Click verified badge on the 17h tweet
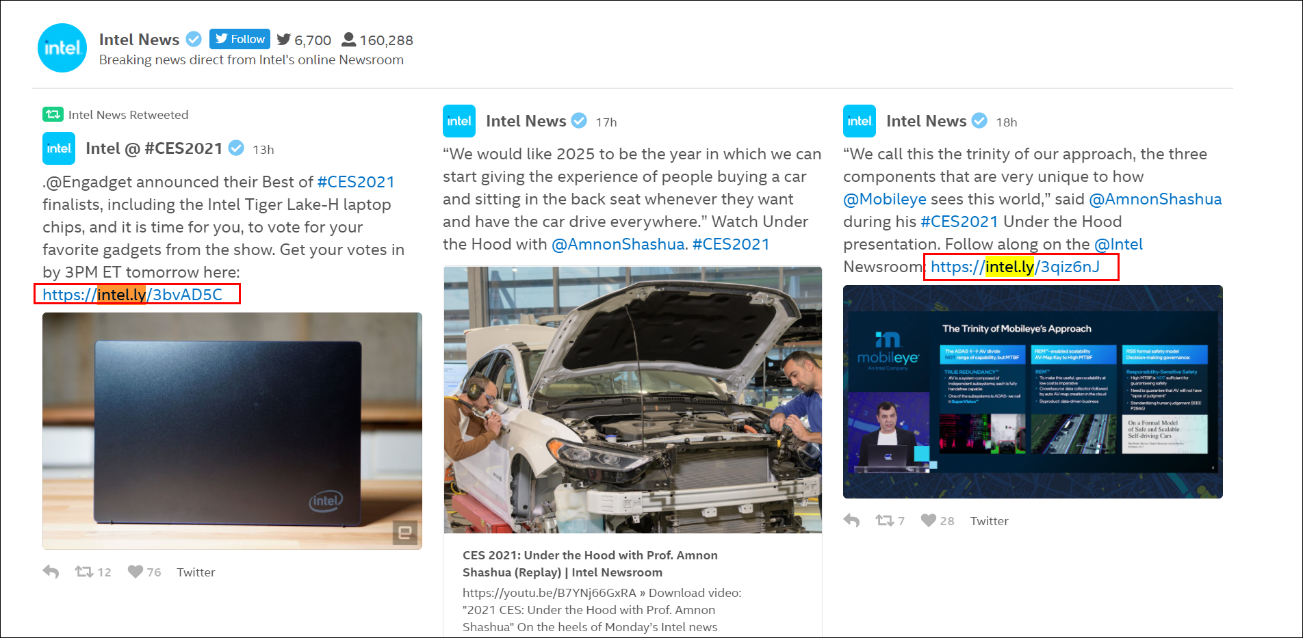The width and height of the screenshot is (1303, 638). [579, 120]
